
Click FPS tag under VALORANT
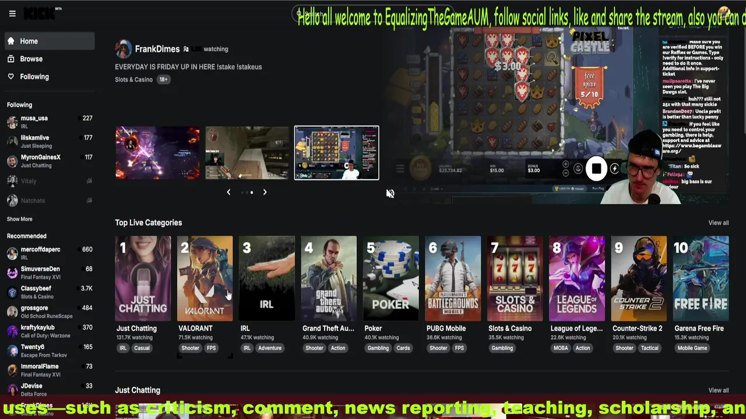(211, 348)
